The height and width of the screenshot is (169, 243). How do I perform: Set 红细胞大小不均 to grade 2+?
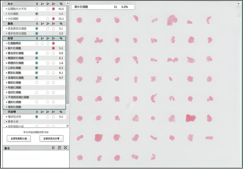pos(48,9)
